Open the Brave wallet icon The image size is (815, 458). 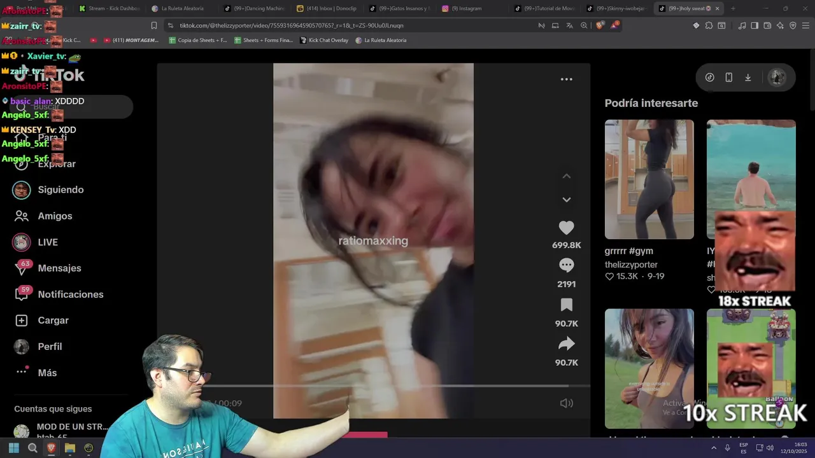pos(767,25)
